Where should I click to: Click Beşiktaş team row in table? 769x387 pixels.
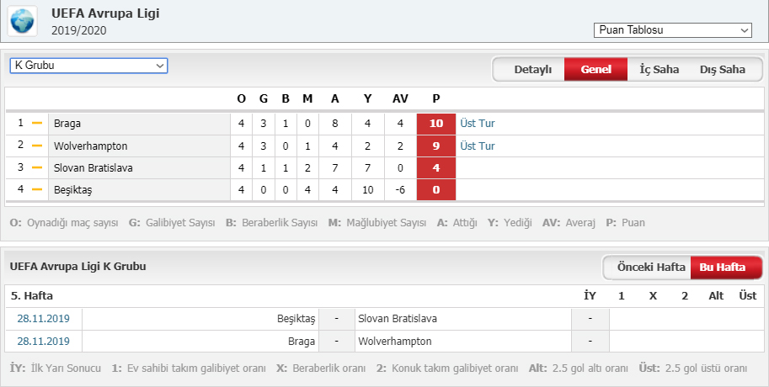[384, 189]
